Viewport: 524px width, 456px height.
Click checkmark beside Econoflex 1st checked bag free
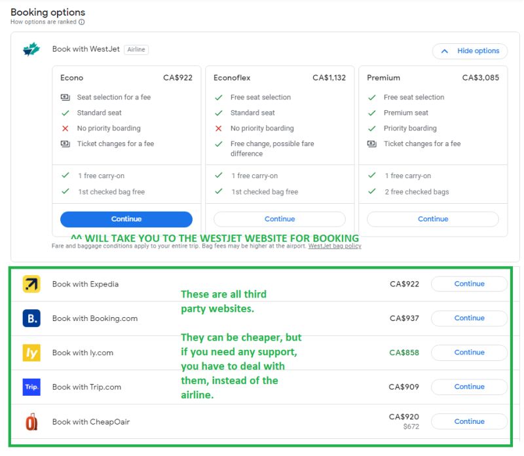(219, 191)
